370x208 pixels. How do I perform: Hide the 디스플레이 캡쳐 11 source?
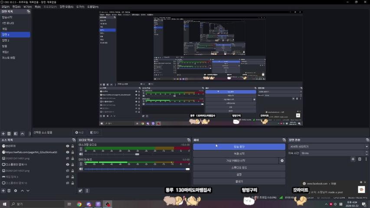(x=68, y=165)
